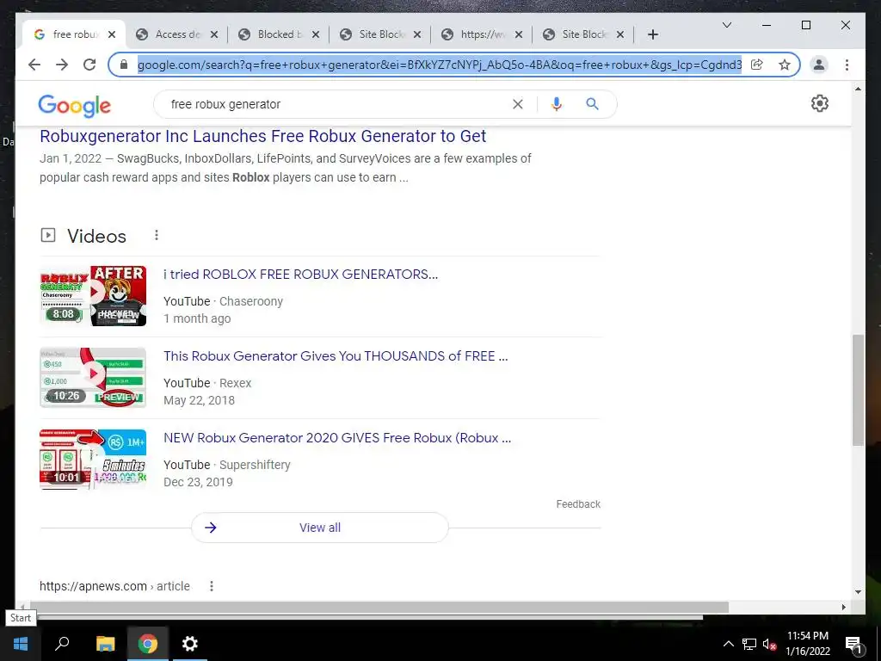Screen dimensions: 881x661
Task: Play the Chaseroony video thumbnail
Action: pos(93,296)
